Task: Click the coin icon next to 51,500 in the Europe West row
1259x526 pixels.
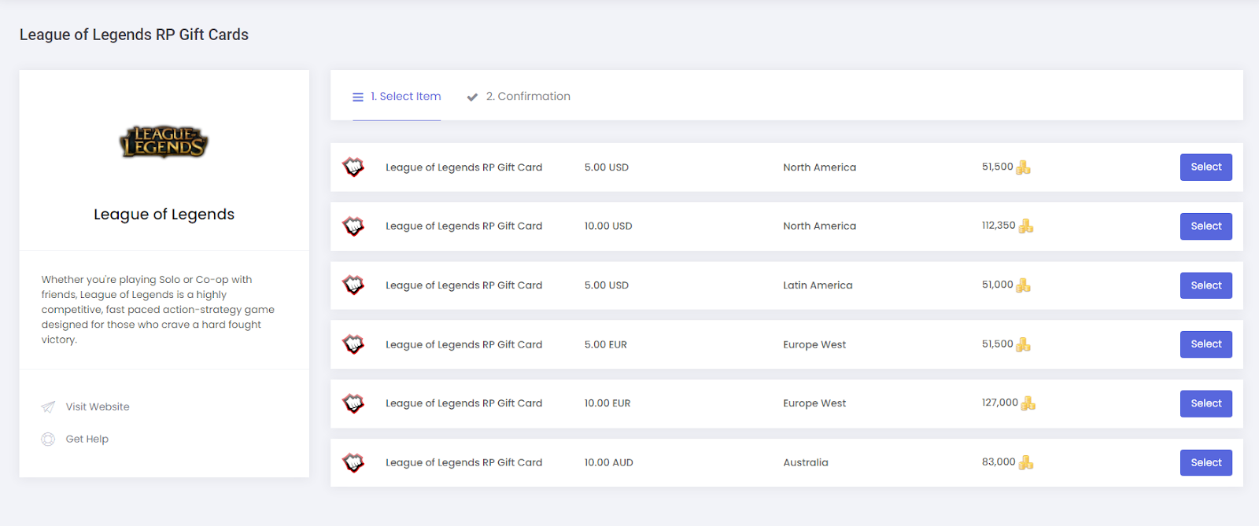Action: pyautogui.click(x=1023, y=344)
